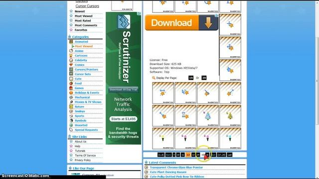Click the Cursors/Pointers category icon
The width and height of the screenshot is (319, 179).
coord(71,70)
